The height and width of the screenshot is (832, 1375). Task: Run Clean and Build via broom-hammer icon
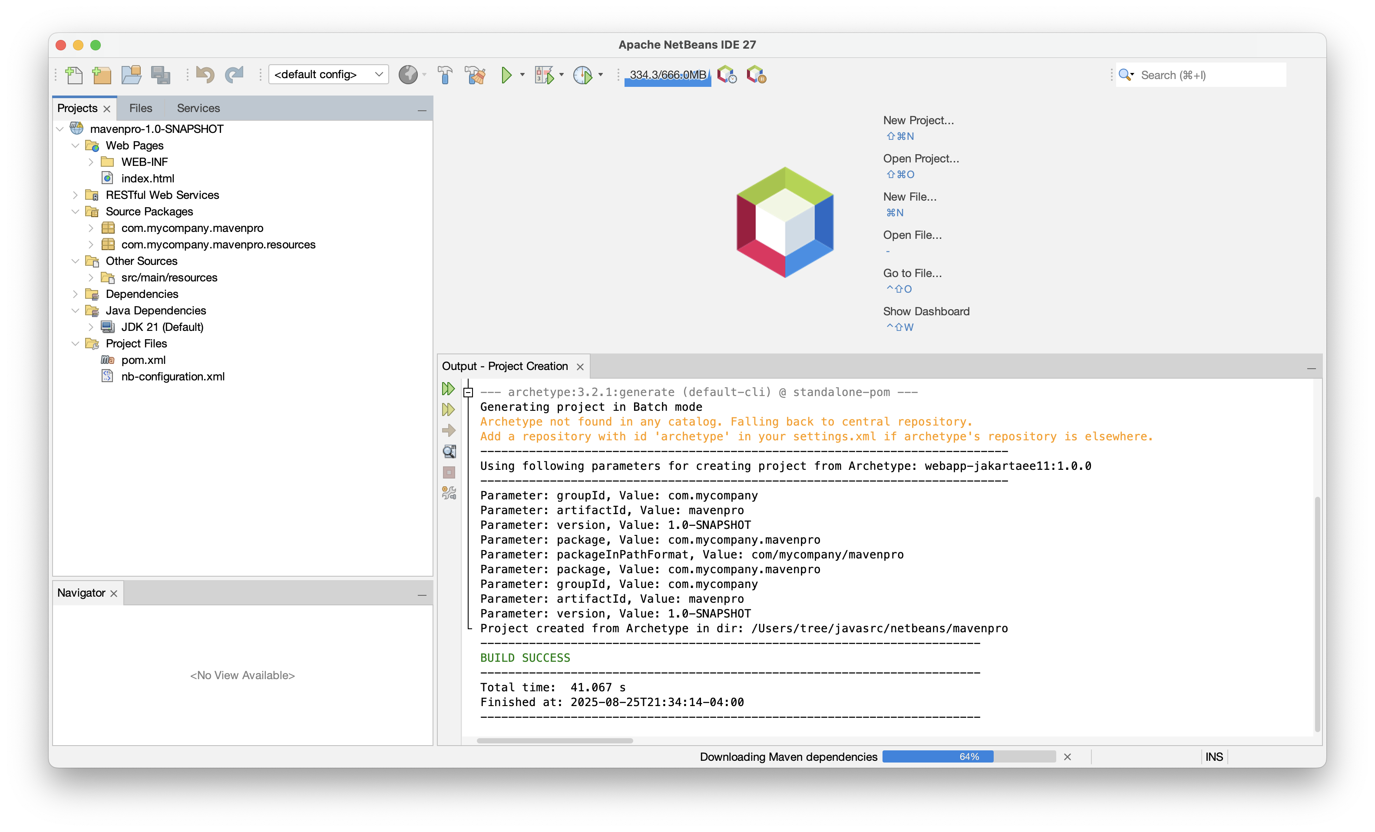(474, 74)
